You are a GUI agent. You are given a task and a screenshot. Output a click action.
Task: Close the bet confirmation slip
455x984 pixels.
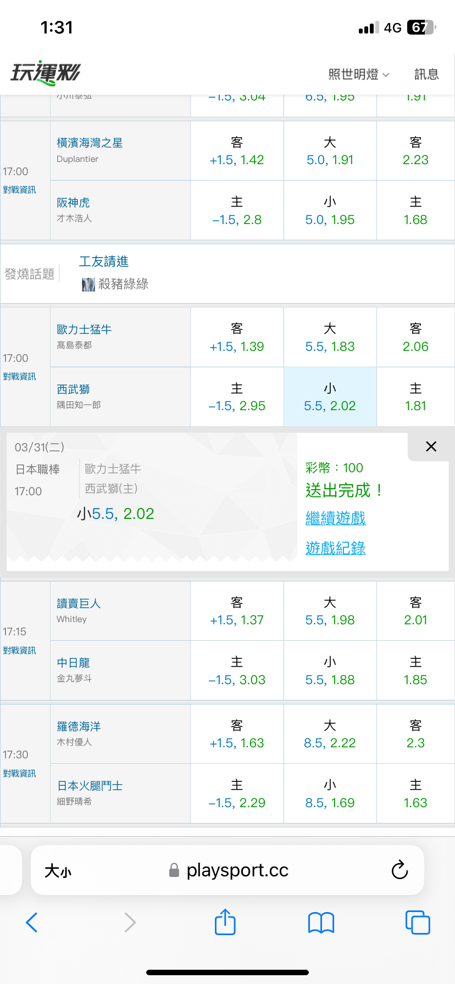[x=431, y=446]
